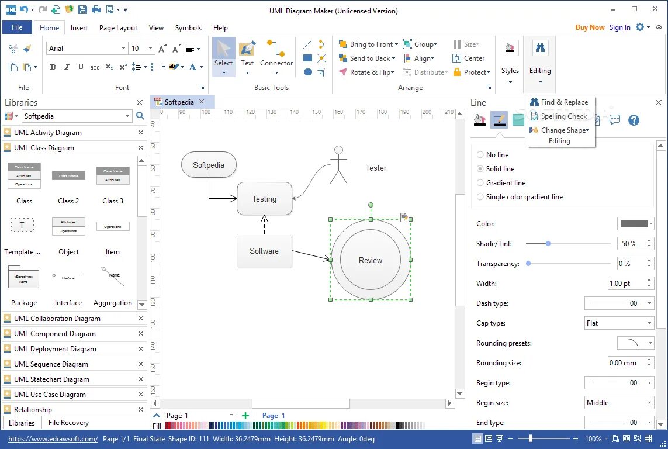This screenshot has width=668, height=449.
Task: Click the Bring to Front button
Action: click(x=368, y=44)
